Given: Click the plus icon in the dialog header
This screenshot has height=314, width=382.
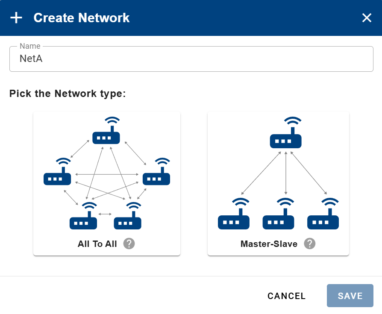Looking at the screenshot, I should click(x=16, y=18).
